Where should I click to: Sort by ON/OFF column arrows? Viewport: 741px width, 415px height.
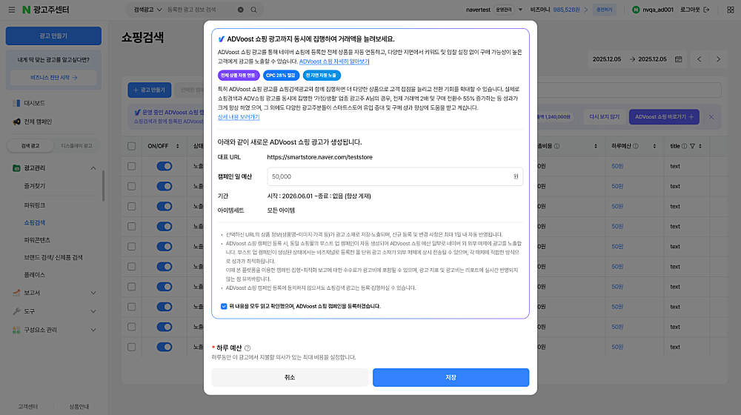178,146
